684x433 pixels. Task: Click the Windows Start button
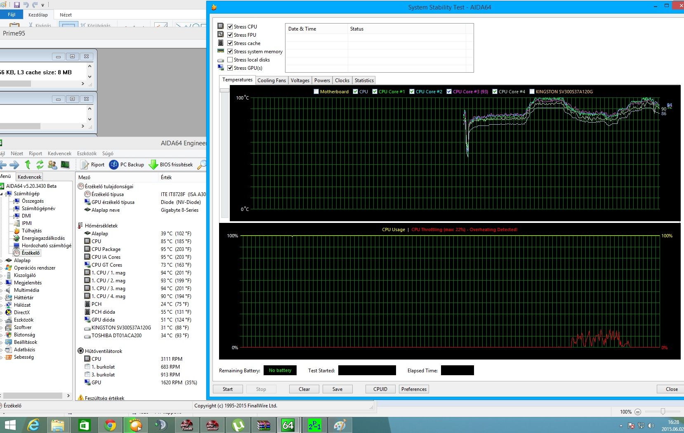click(x=9, y=425)
